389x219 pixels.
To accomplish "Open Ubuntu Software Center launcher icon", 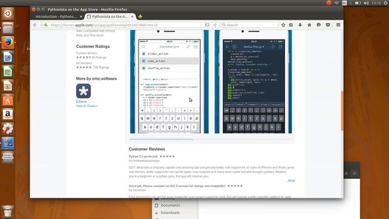I will (x=8, y=100).
